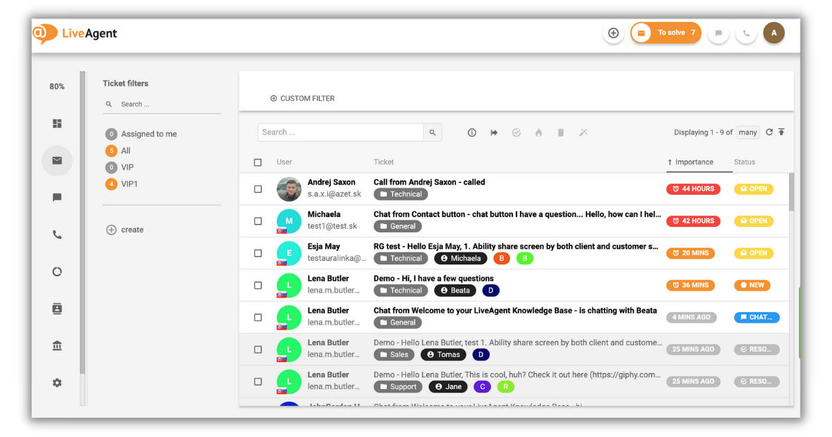The width and height of the screenshot is (832, 437).
Task: Open the Chats section in the sidebar
Action: tap(57, 198)
